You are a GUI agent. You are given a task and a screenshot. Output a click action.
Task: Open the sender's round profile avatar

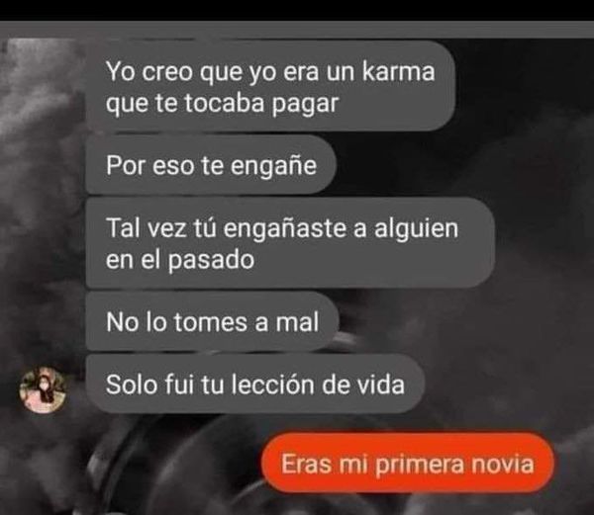(43, 389)
